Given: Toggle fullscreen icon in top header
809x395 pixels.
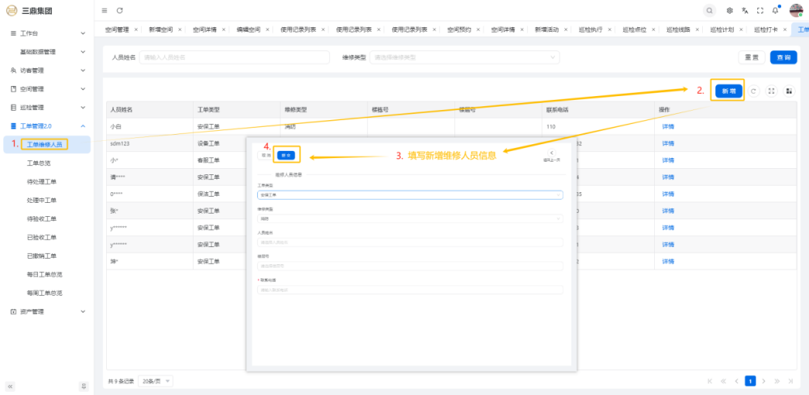Looking at the screenshot, I should (759, 10).
